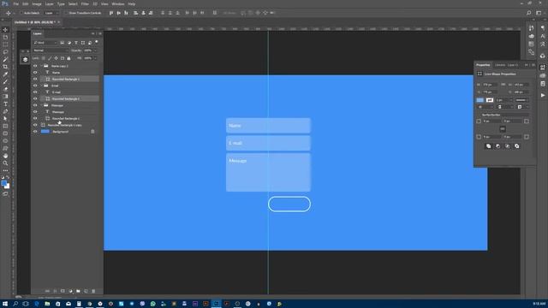Select the Zoom tool
548x308 pixels.
point(5,163)
